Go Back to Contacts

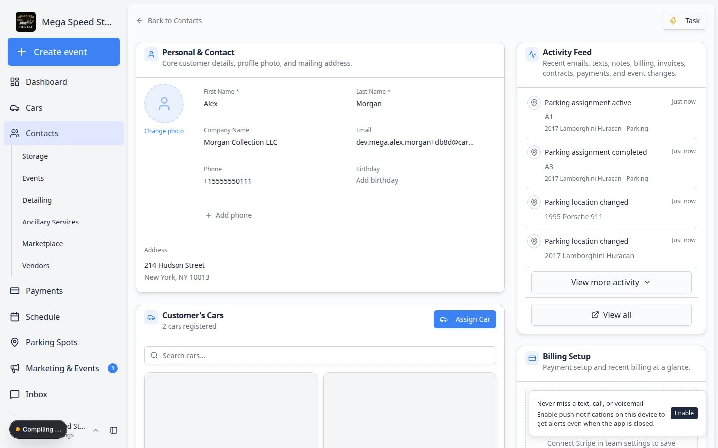point(169,21)
